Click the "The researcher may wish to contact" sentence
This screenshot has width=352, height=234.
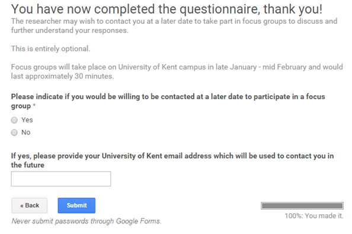coord(174,21)
